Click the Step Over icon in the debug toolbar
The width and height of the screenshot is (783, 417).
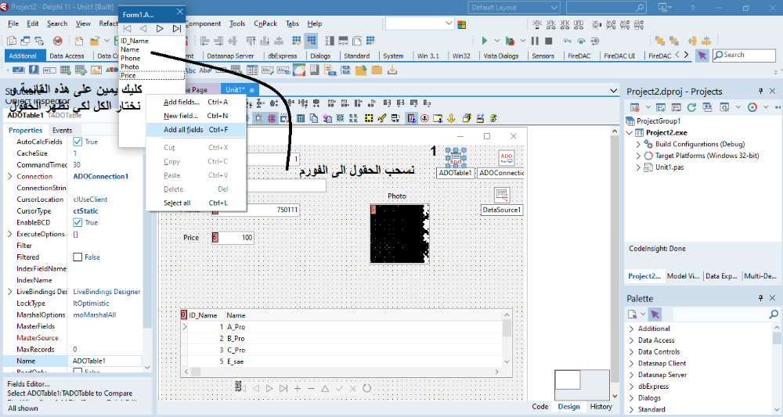point(581,41)
